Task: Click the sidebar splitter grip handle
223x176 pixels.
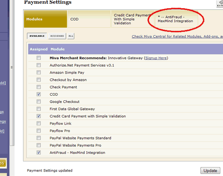Action: (12, 67)
